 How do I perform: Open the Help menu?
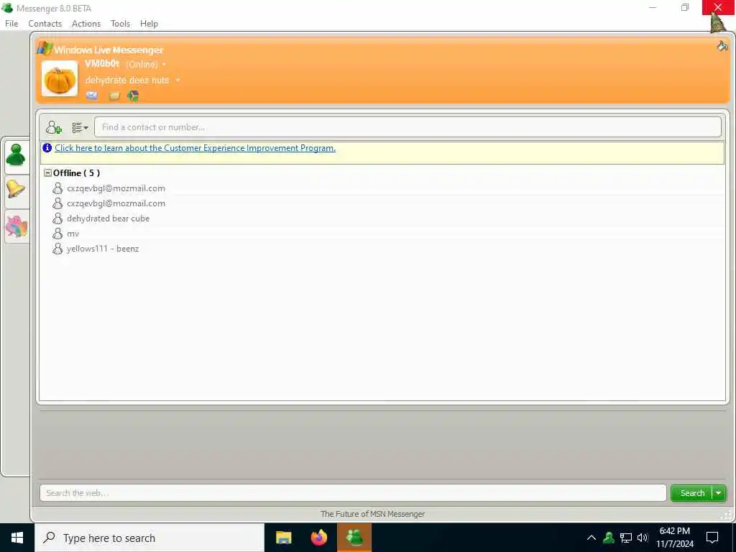(x=149, y=24)
